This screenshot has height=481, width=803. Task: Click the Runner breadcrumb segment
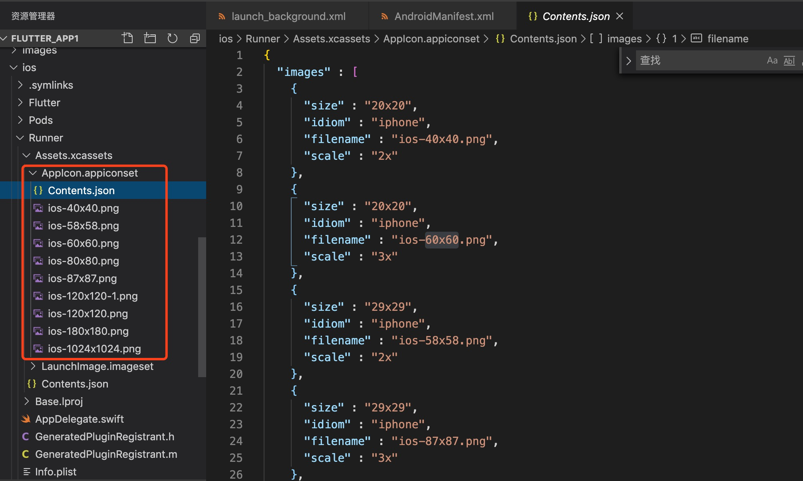click(x=262, y=39)
